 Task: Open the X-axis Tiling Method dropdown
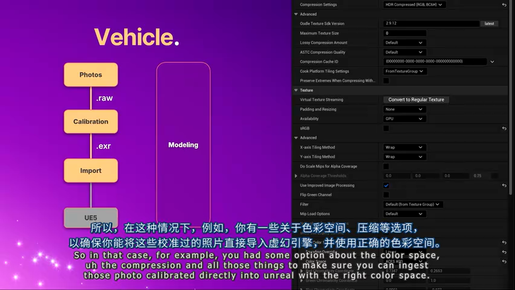tap(404, 147)
